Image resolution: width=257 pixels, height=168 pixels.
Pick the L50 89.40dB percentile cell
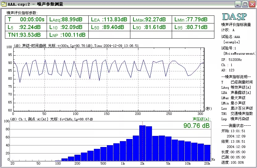pos(109,27)
